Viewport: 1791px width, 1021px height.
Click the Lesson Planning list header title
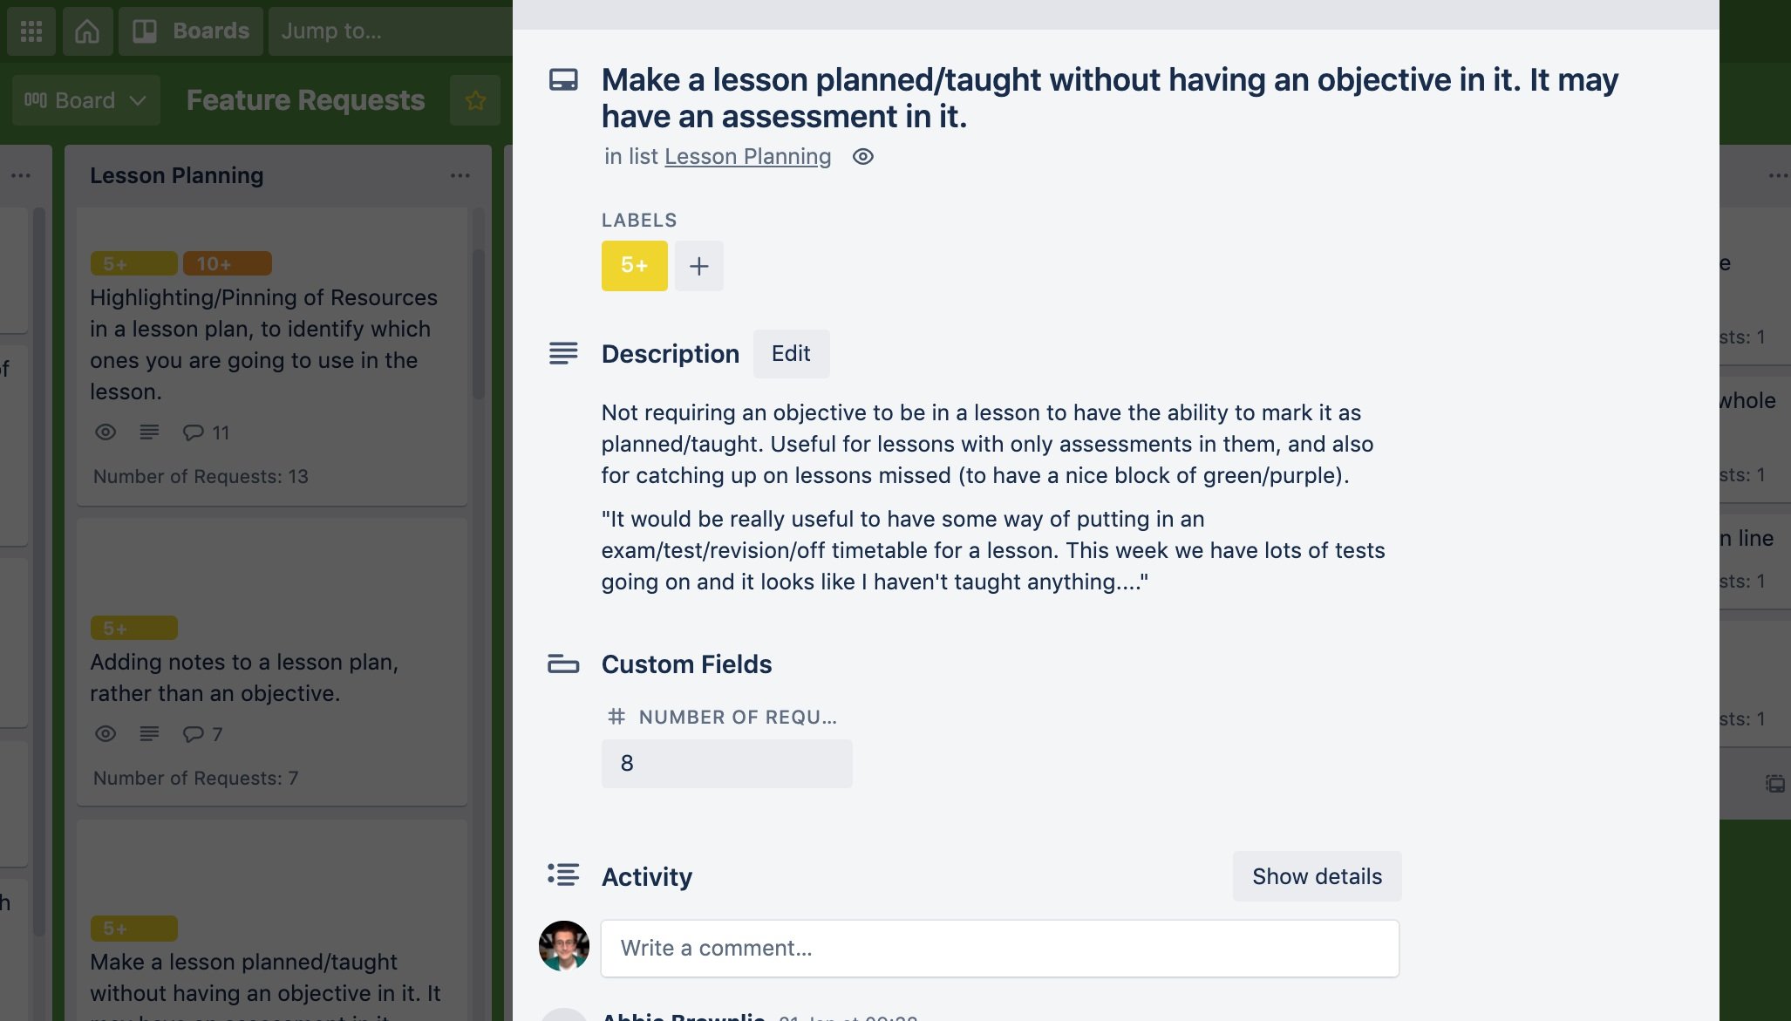(177, 175)
